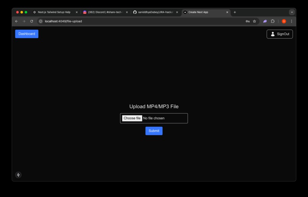Screen dimensions: 308x197
Task: Click the yellow minimize window button
Action: pos(22,12)
